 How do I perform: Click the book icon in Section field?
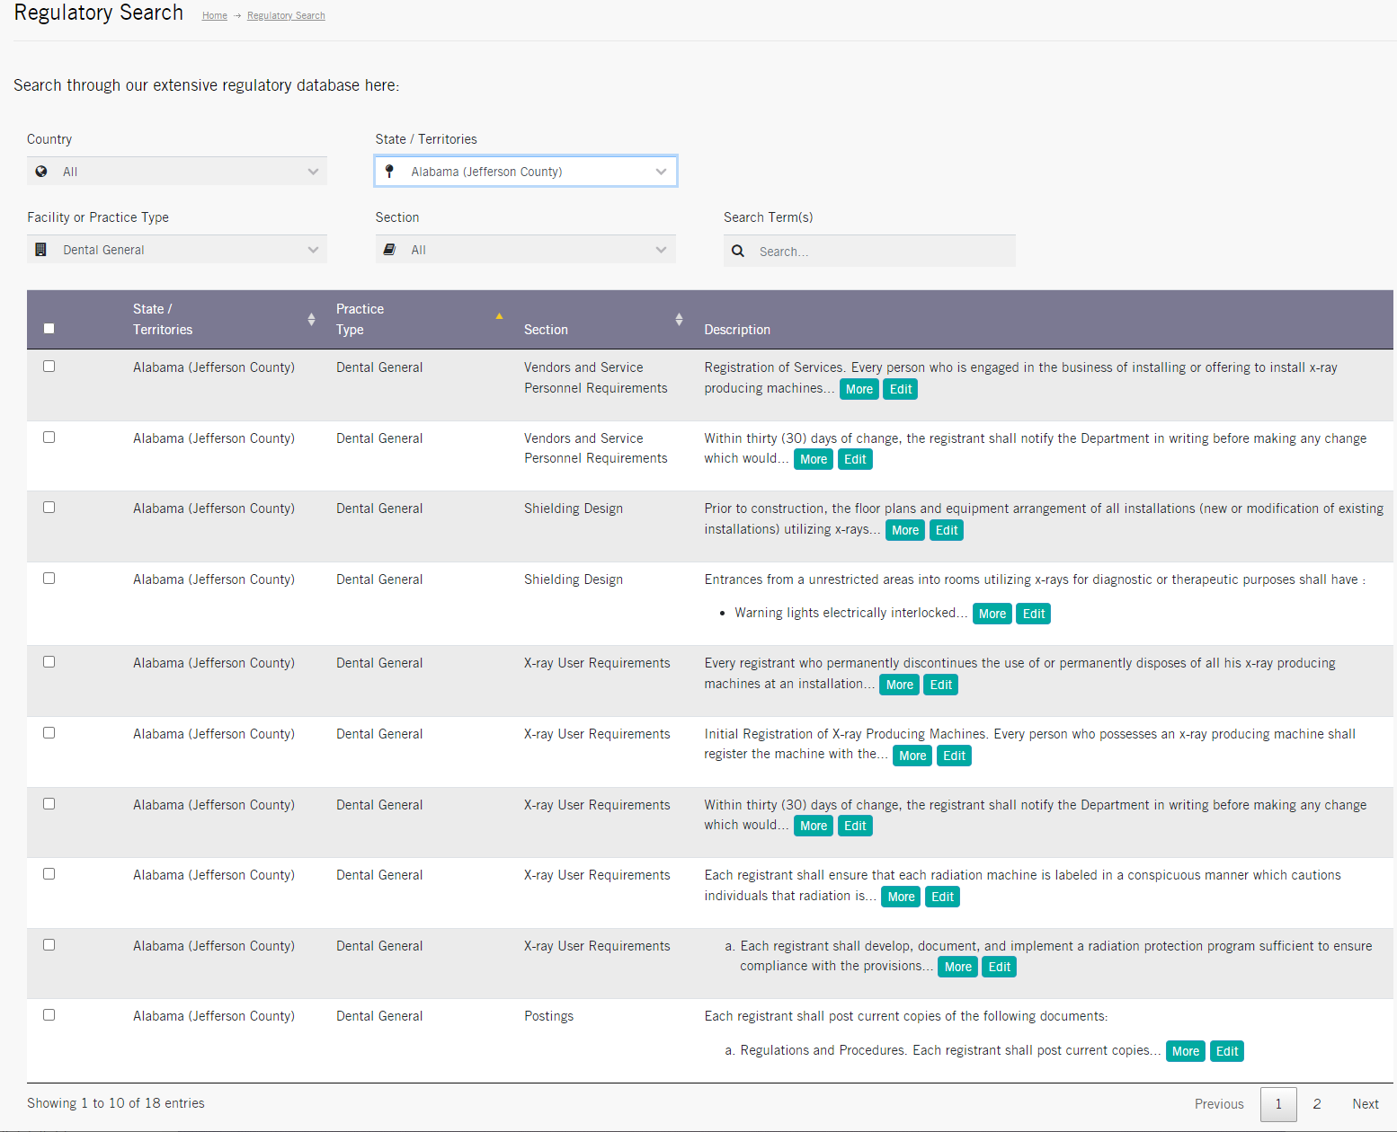[389, 250]
